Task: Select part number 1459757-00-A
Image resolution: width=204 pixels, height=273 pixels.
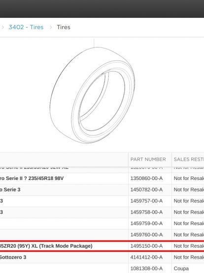Action: [x=146, y=201]
